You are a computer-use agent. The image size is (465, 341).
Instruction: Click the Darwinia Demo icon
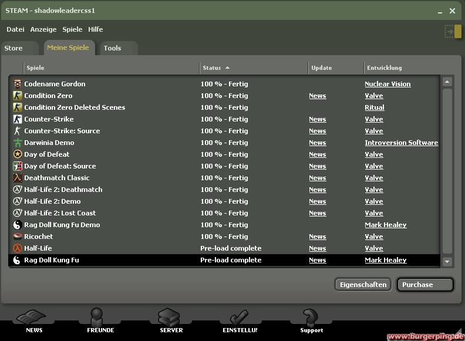point(18,143)
